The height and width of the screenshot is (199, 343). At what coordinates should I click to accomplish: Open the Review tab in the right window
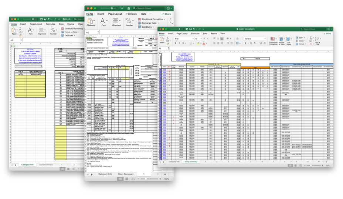[214, 34]
